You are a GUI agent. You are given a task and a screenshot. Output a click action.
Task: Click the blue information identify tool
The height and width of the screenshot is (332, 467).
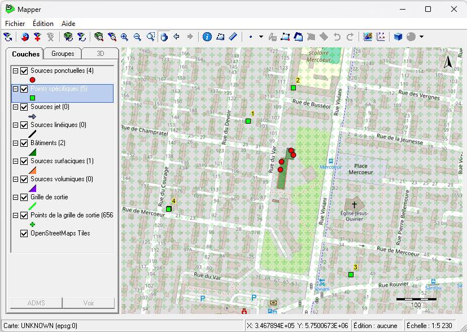[x=207, y=37]
